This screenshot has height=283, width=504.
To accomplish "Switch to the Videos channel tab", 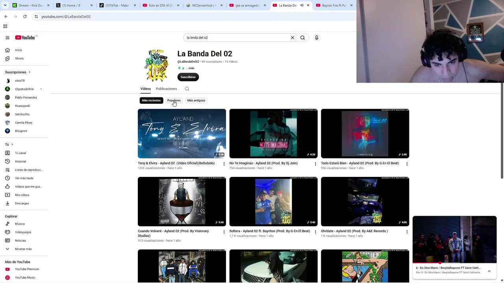I will tap(146, 89).
